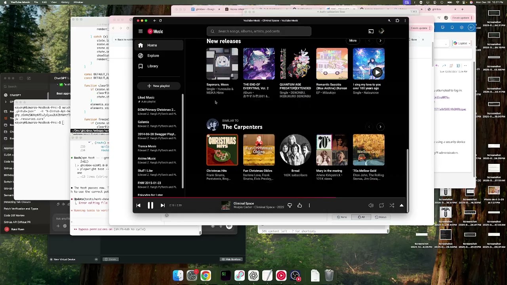Focus the search songs, albums, artists field
The width and height of the screenshot is (507, 285).
coord(259,31)
